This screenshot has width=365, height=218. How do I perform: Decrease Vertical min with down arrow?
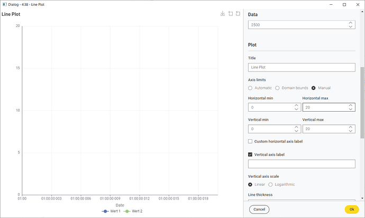click(x=296, y=131)
